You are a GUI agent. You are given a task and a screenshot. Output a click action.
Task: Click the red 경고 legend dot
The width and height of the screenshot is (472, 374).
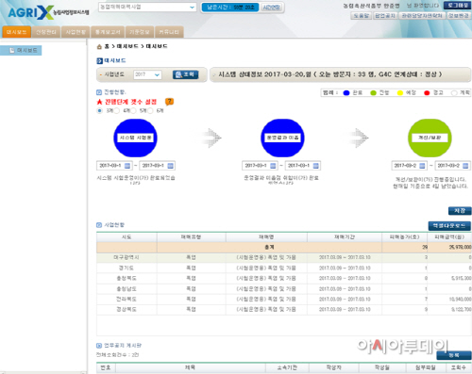(x=427, y=93)
